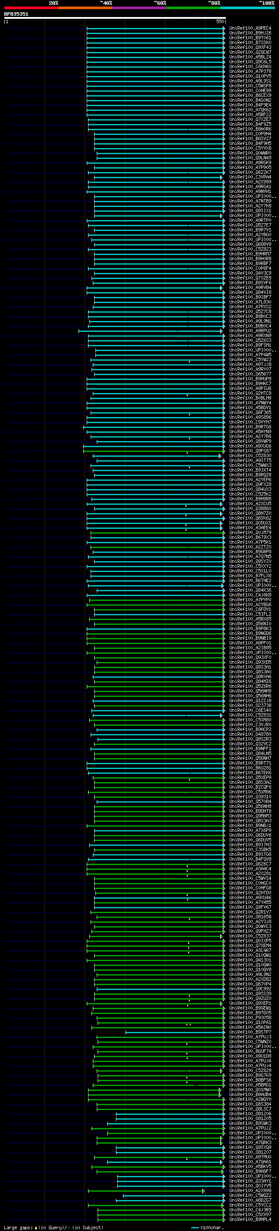
Task: Click UniRef100_A7PYP0 label
Action: click(x=250, y=600)
